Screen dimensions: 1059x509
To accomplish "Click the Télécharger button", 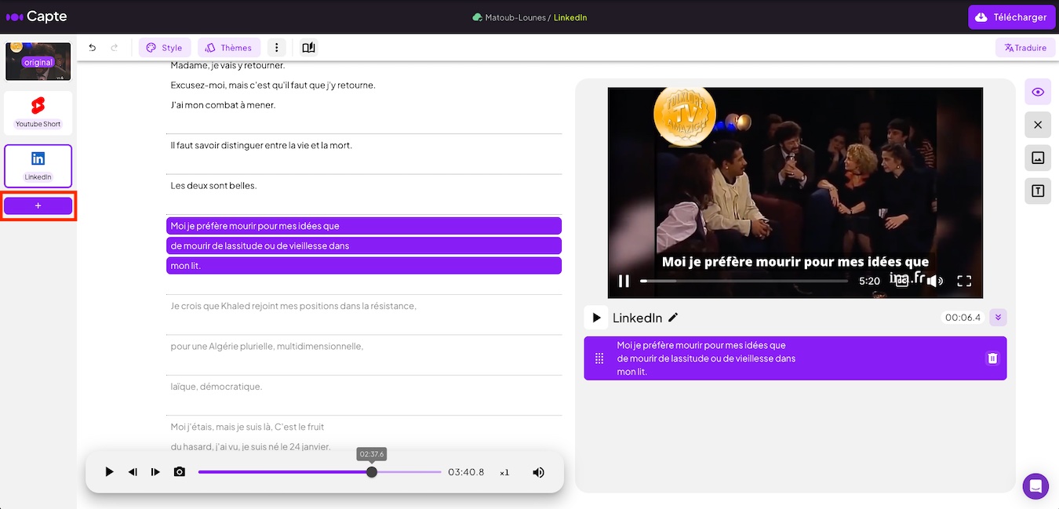I will (1011, 17).
